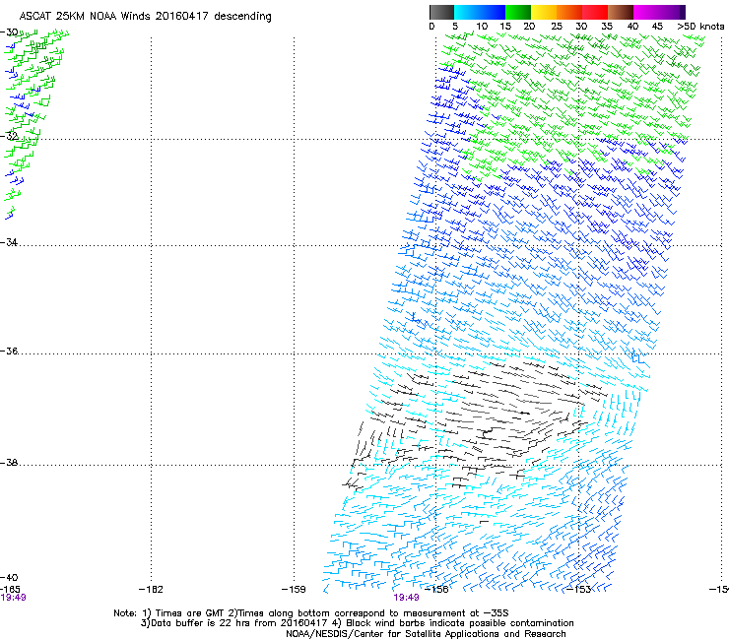
Task: Click the 'Times are GMT' note
Action: click(184, 613)
